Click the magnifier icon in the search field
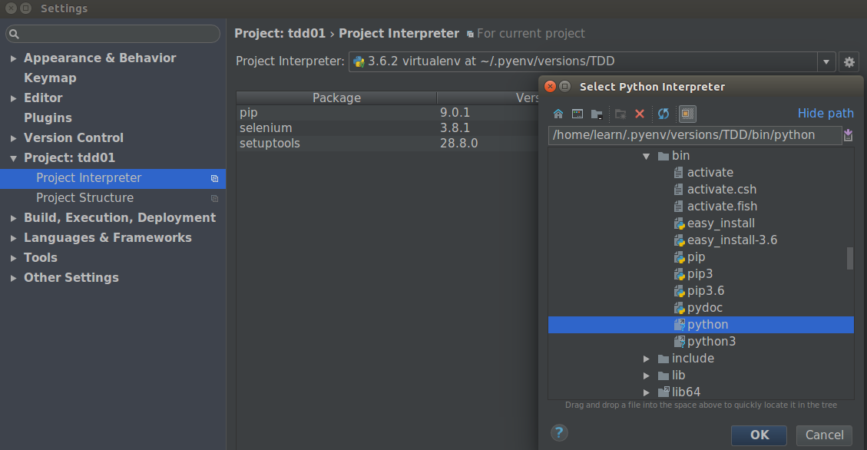 coord(15,34)
